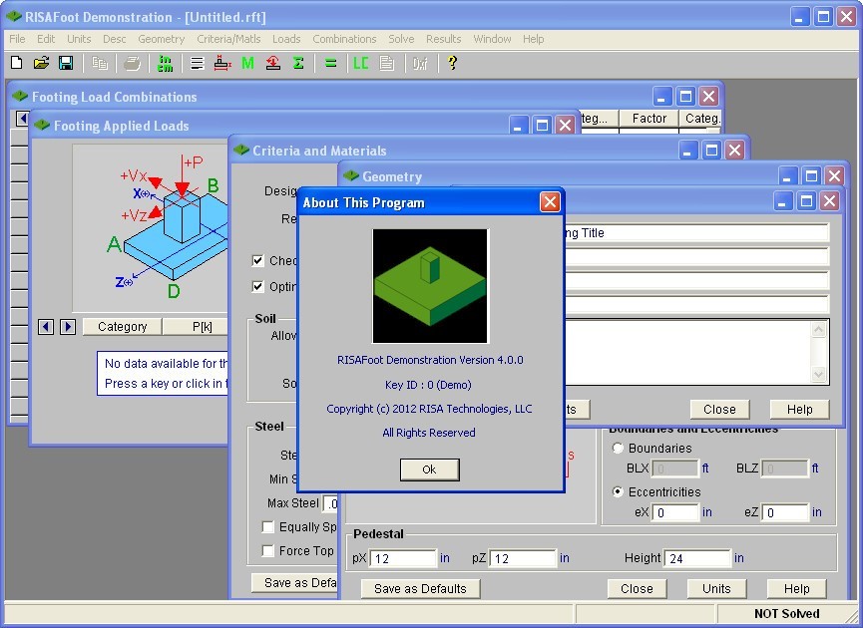Click the pedestal Height input field
Image resolution: width=863 pixels, height=628 pixels.
698,559
